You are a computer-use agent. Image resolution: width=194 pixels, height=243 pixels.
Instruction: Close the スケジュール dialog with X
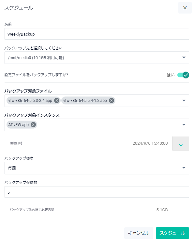(185, 8)
